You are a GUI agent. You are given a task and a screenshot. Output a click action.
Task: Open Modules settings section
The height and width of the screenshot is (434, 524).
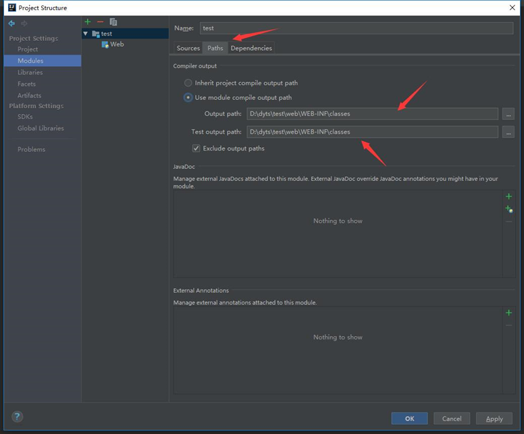tap(43, 61)
